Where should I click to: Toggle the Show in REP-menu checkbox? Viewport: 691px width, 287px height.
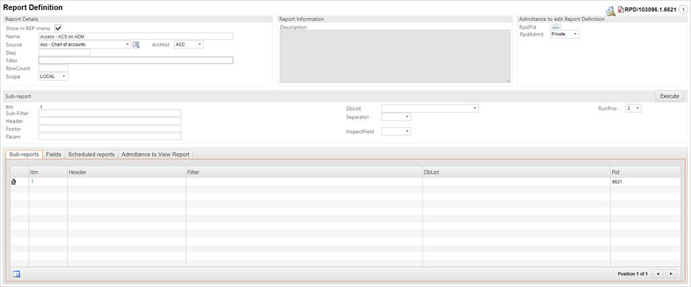(58, 28)
